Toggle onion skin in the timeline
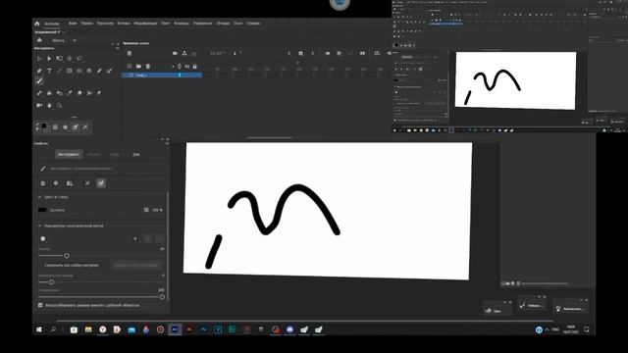The width and height of the screenshot is (628, 353). coord(327,53)
